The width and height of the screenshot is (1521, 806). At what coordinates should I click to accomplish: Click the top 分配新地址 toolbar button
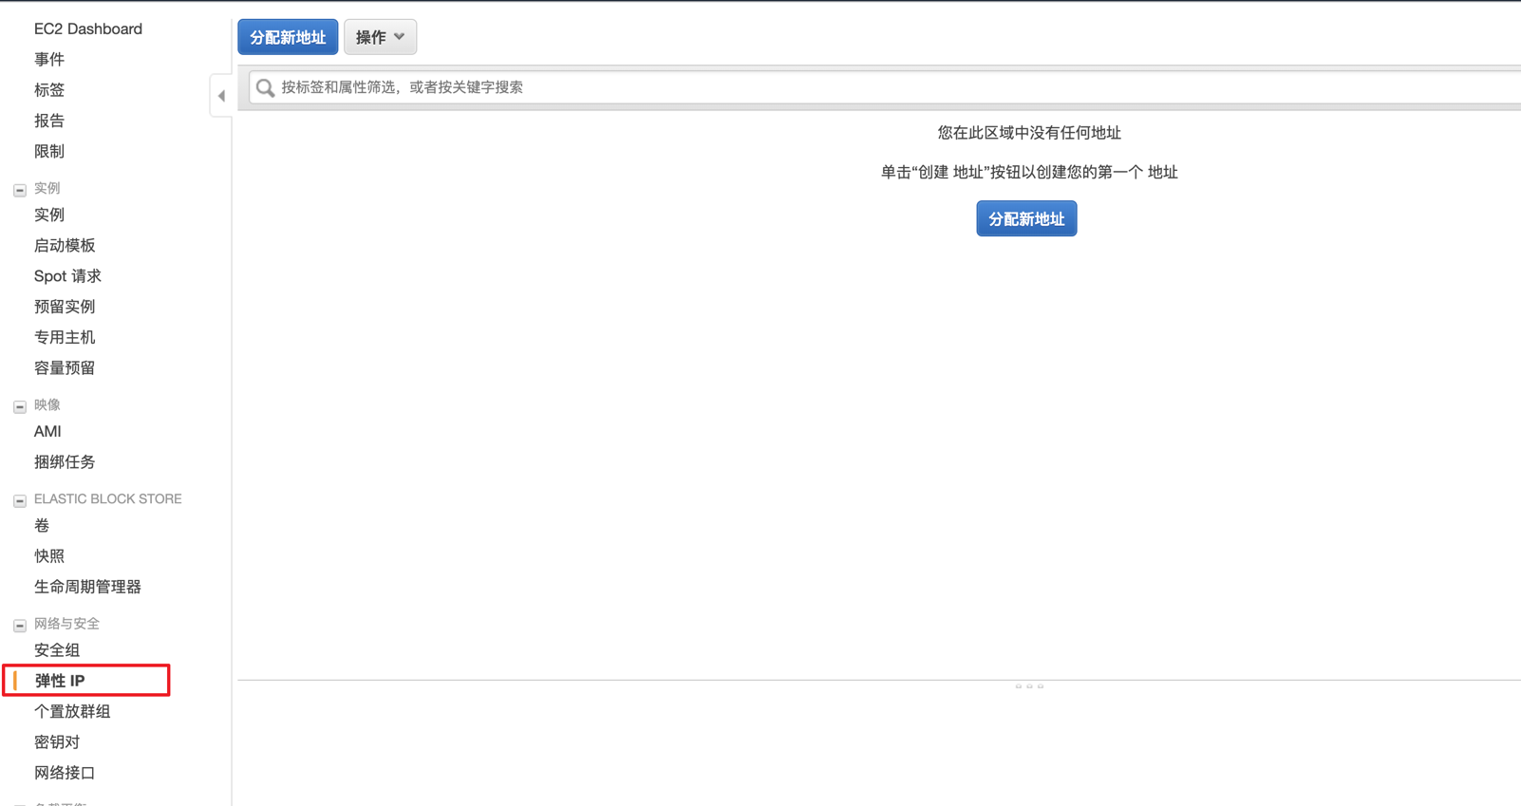coord(288,37)
